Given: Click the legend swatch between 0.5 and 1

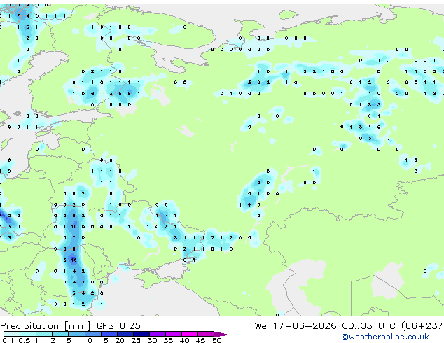Looking at the screenshot, I should (28, 334).
